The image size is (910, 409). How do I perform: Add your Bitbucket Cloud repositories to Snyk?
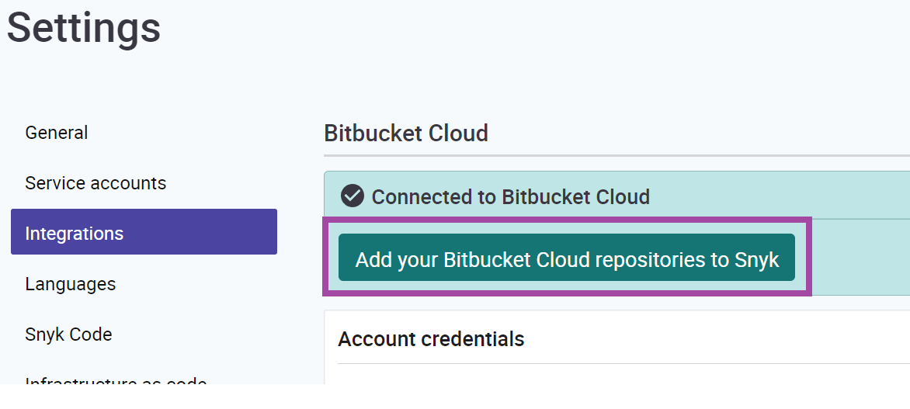pos(567,258)
